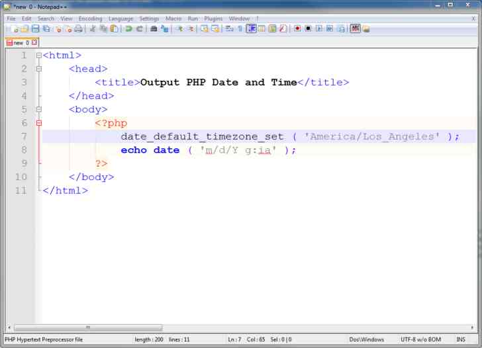Viewport: 482px width, 348px height.
Task: Click the 'length : 200' status entry
Action: (149, 339)
